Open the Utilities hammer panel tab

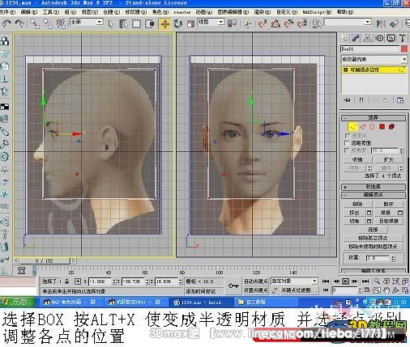click(403, 38)
